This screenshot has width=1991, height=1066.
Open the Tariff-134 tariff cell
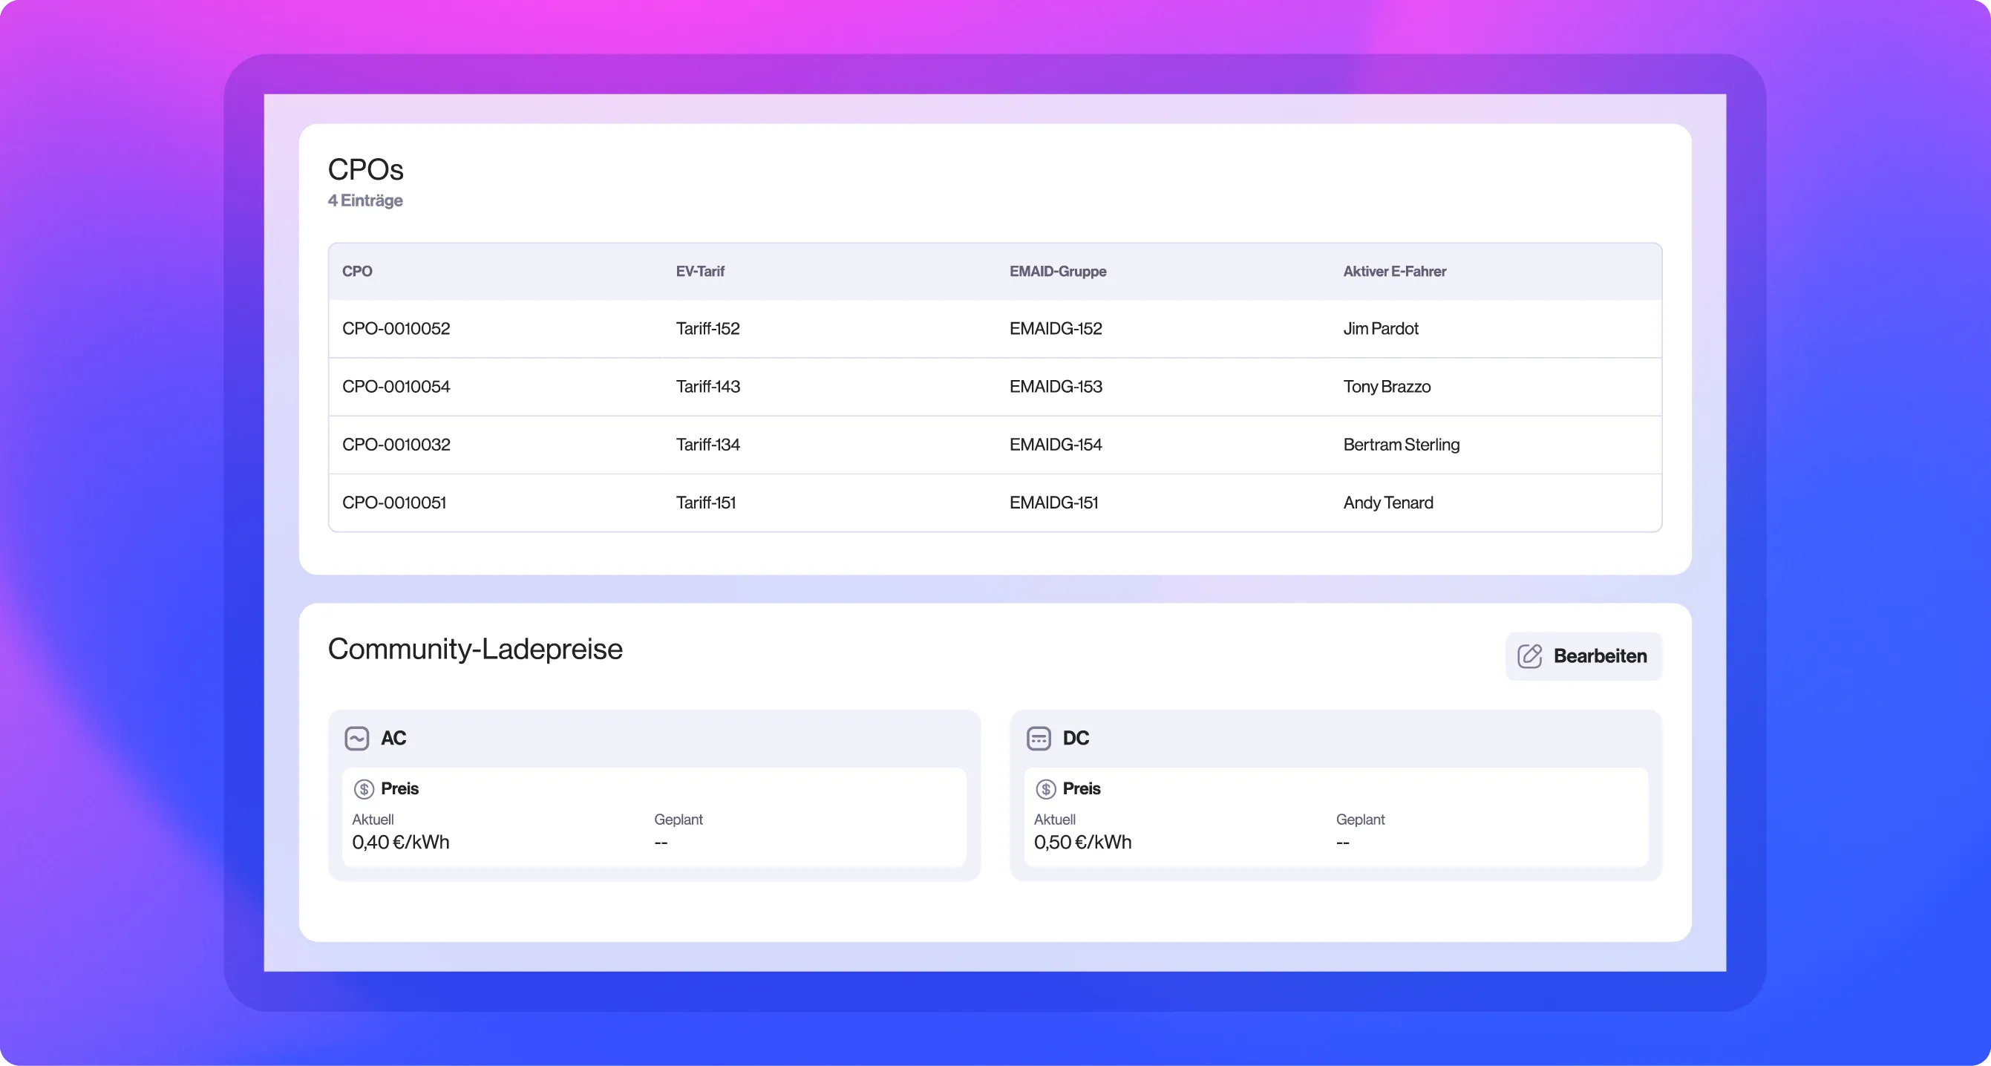coord(707,445)
